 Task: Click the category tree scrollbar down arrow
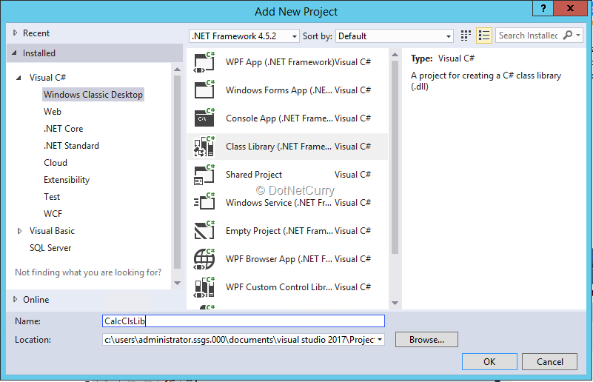(177, 283)
